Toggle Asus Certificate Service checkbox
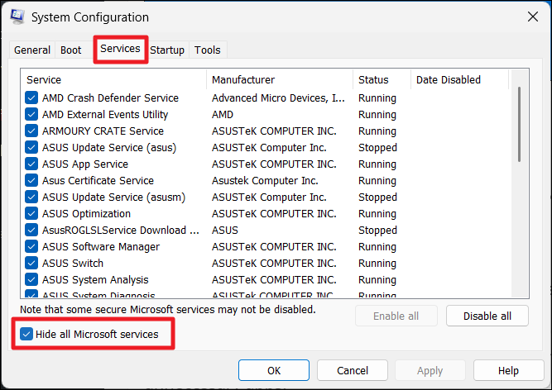Viewport: 552px width, 390px height. 31,181
